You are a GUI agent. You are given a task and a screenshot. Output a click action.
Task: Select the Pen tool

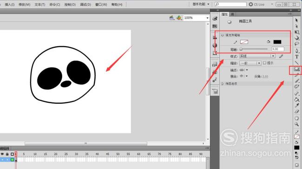(297, 51)
